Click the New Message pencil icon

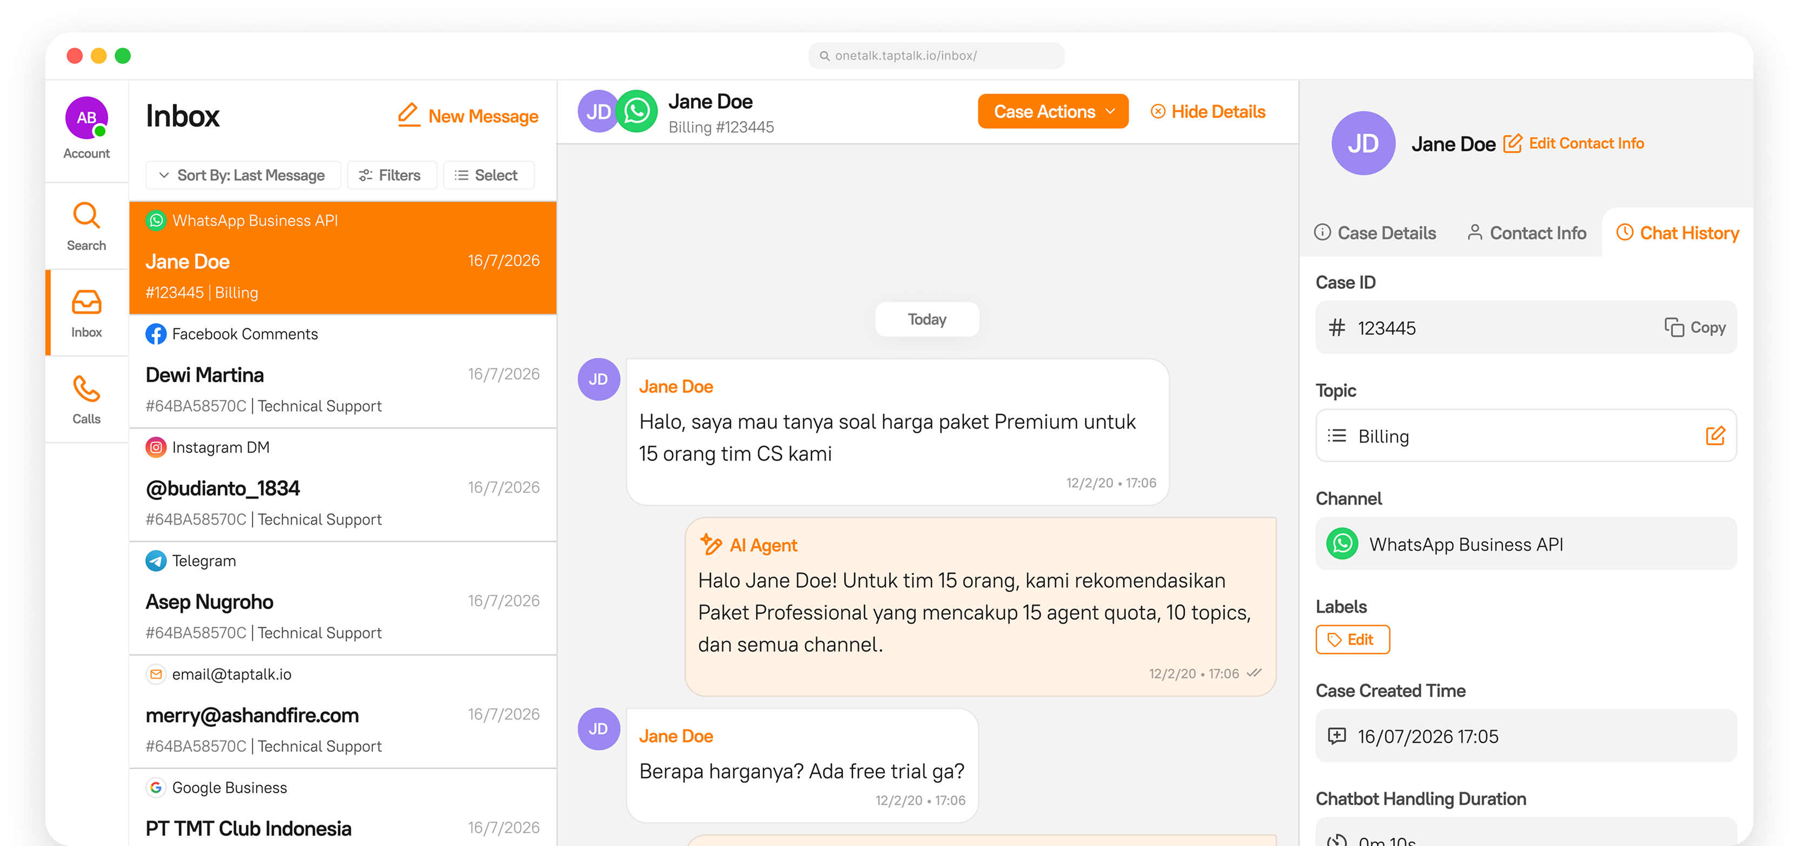click(408, 115)
